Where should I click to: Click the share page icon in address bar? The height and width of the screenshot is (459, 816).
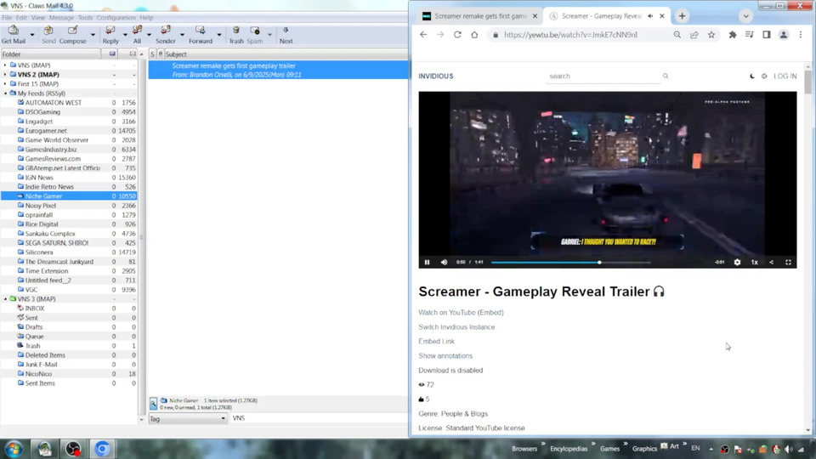[694, 34]
